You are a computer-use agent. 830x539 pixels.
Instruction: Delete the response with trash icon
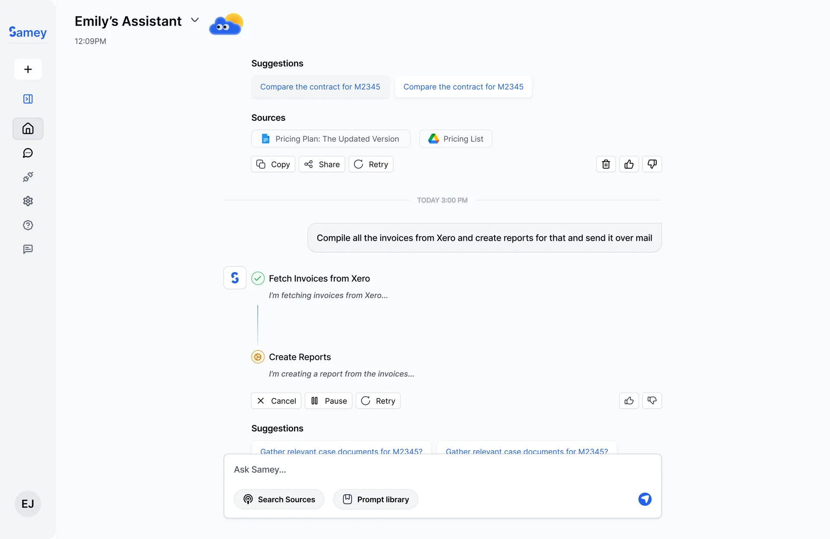(606, 164)
